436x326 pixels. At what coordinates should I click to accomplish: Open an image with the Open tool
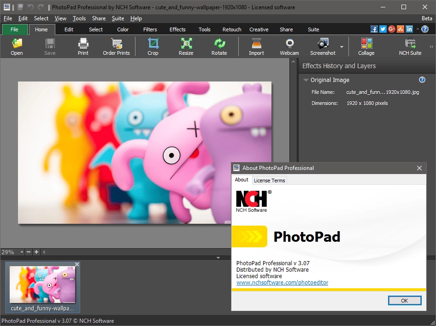(17, 47)
